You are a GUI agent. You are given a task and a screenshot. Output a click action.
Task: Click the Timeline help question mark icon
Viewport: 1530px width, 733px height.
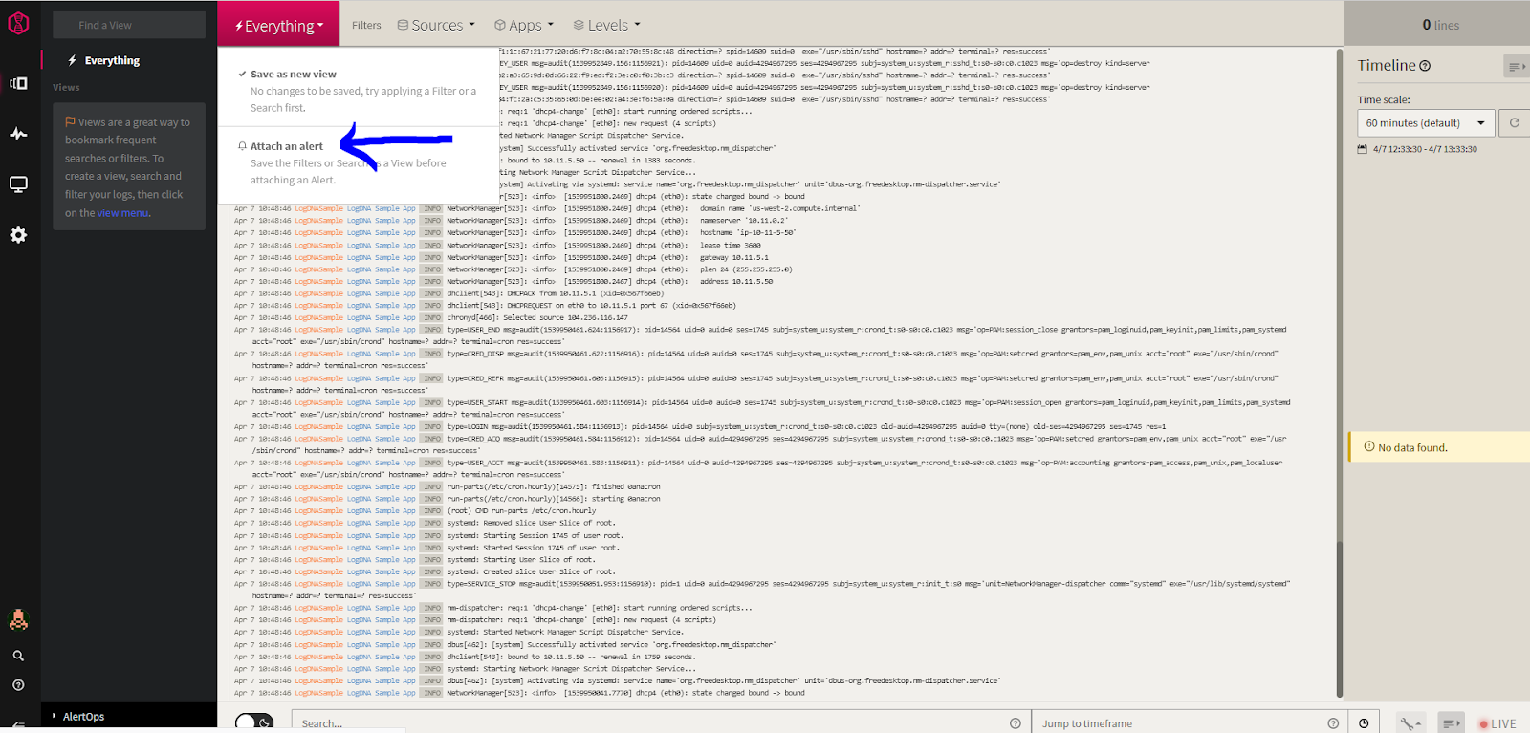(x=1425, y=66)
